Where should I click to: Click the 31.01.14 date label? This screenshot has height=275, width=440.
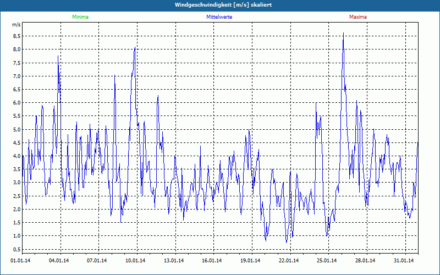(404, 261)
